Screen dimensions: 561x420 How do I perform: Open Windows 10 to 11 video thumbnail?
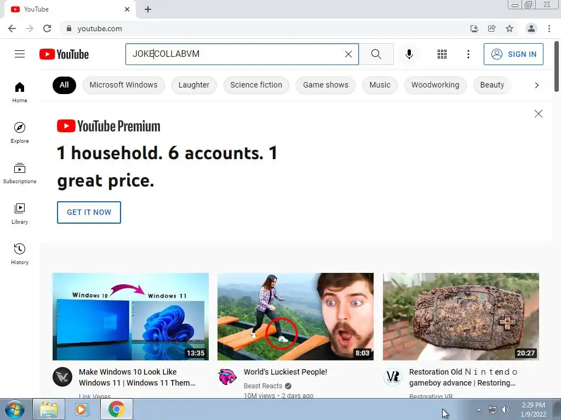pyautogui.click(x=130, y=317)
